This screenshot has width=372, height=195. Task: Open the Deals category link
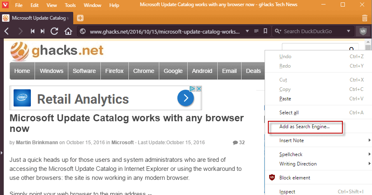(253, 71)
